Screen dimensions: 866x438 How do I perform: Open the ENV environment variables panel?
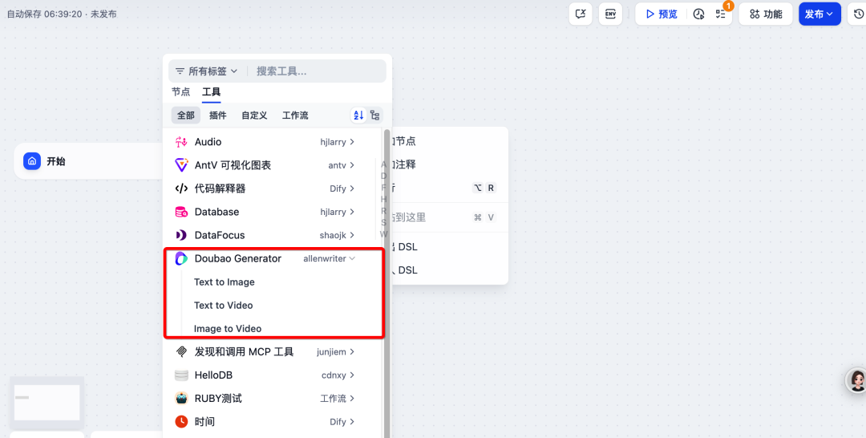610,14
